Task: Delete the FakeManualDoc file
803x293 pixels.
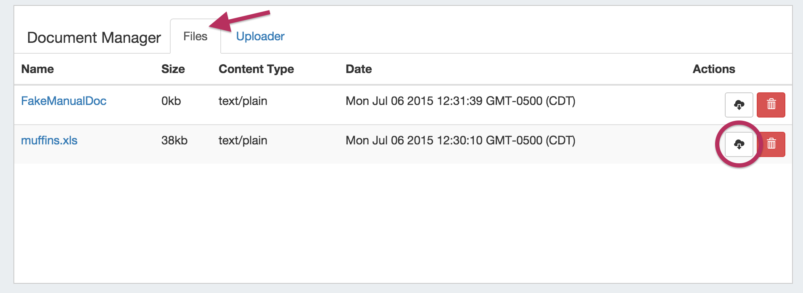Action: [x=771, y=105]
